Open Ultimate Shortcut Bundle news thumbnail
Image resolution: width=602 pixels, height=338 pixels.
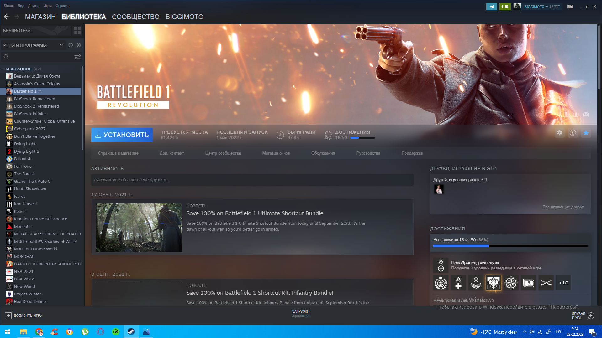click(x=139, y=227)
